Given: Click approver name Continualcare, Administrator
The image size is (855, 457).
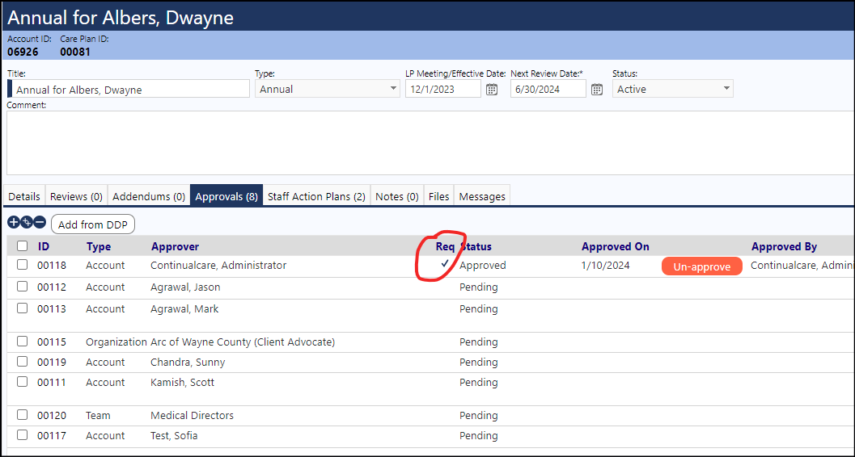Looking at the screenshot, I should [x=218, y=266].
